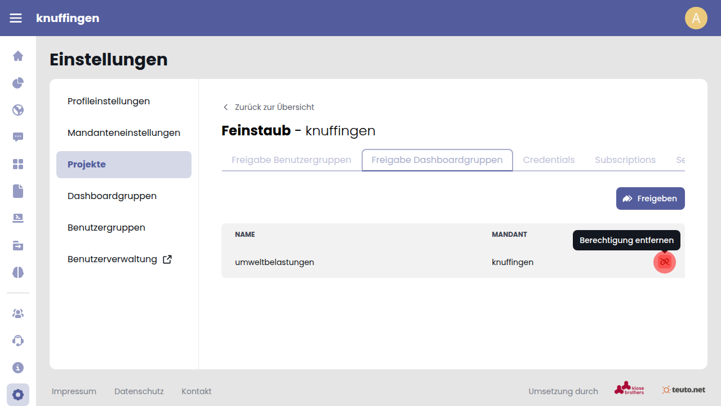This screenshot has height=406, width=721.
Task: Click the globe icon in sidebar
Action: (x=18, y=110)
